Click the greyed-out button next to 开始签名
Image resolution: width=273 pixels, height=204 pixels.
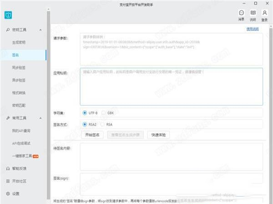pos(126,135)
